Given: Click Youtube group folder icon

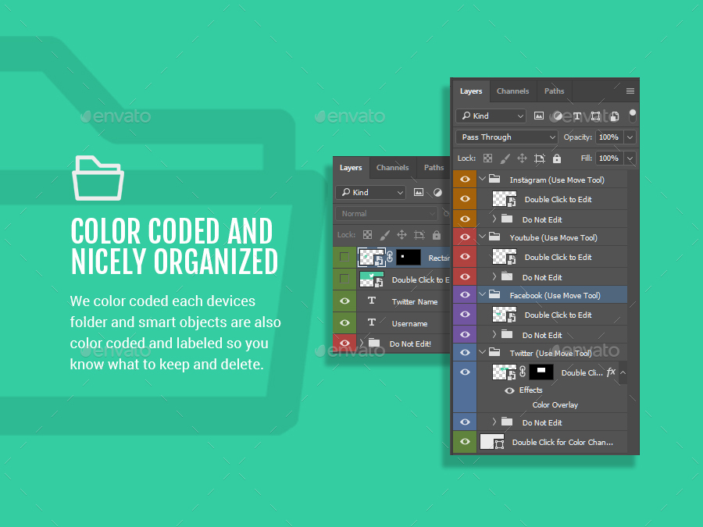Looking at the screenshot, I should tap(494, 237).
